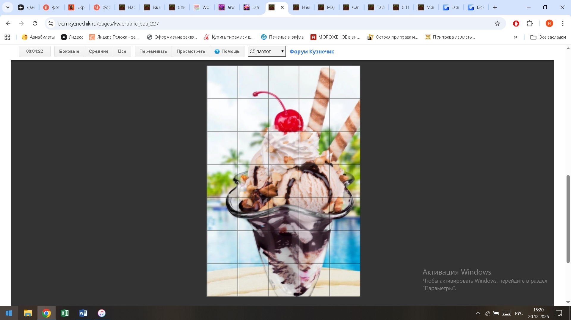
Task: Open the music app on the taskbar
Action: click(x=102, y=313)
